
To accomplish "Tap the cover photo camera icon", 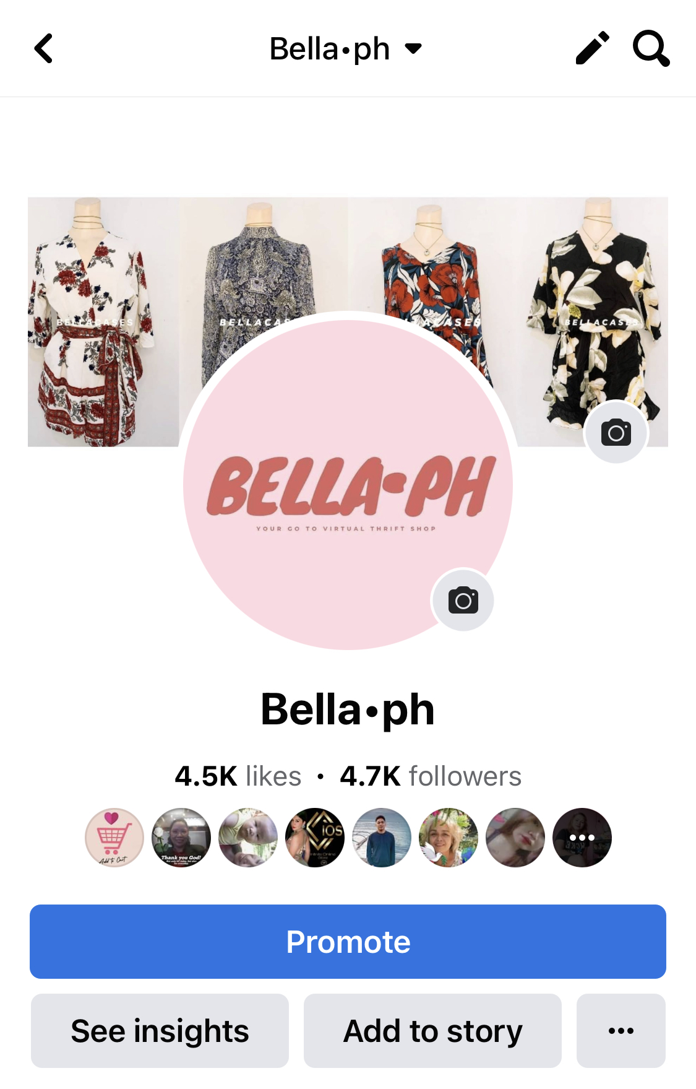I will coord(616,432).
